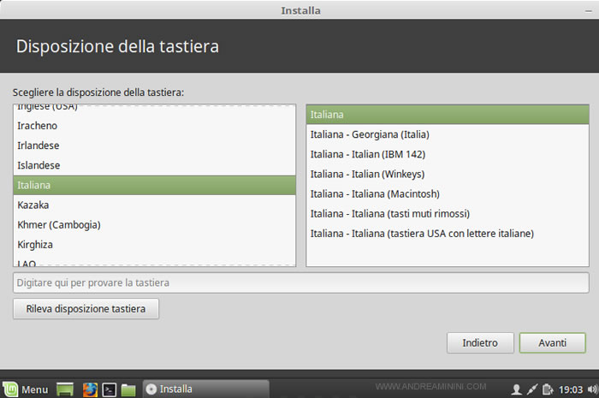Click the clock showing 19:03

pos(571,389)
